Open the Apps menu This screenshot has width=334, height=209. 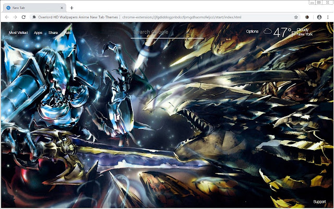tap(38, 32)
